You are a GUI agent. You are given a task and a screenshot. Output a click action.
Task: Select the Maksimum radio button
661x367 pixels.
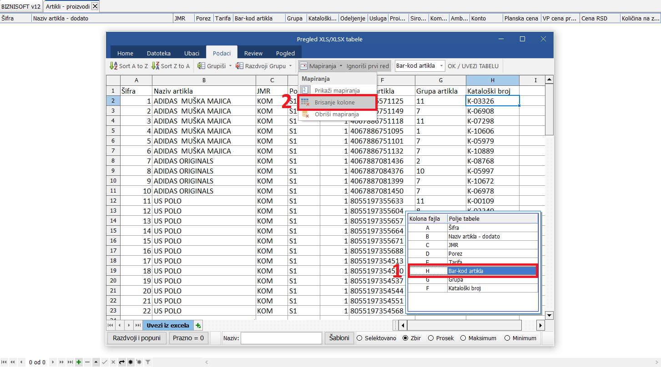point(464,338)
